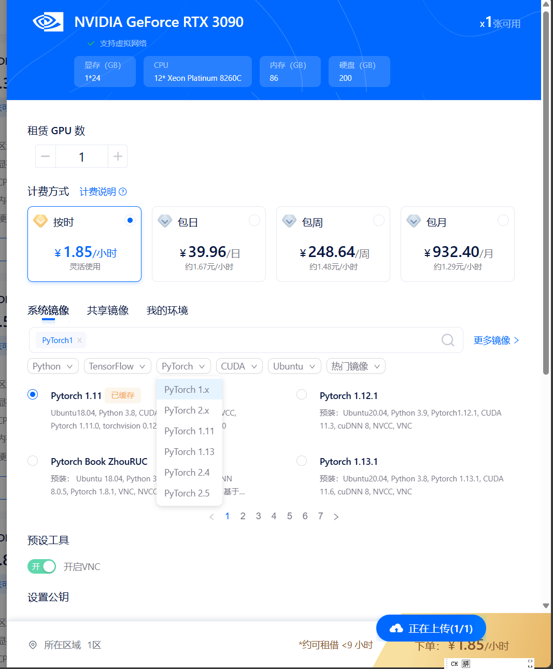Click the CPU 12* Xeon Platinum 8260C box
553x669 pixels.
point(197,72)
